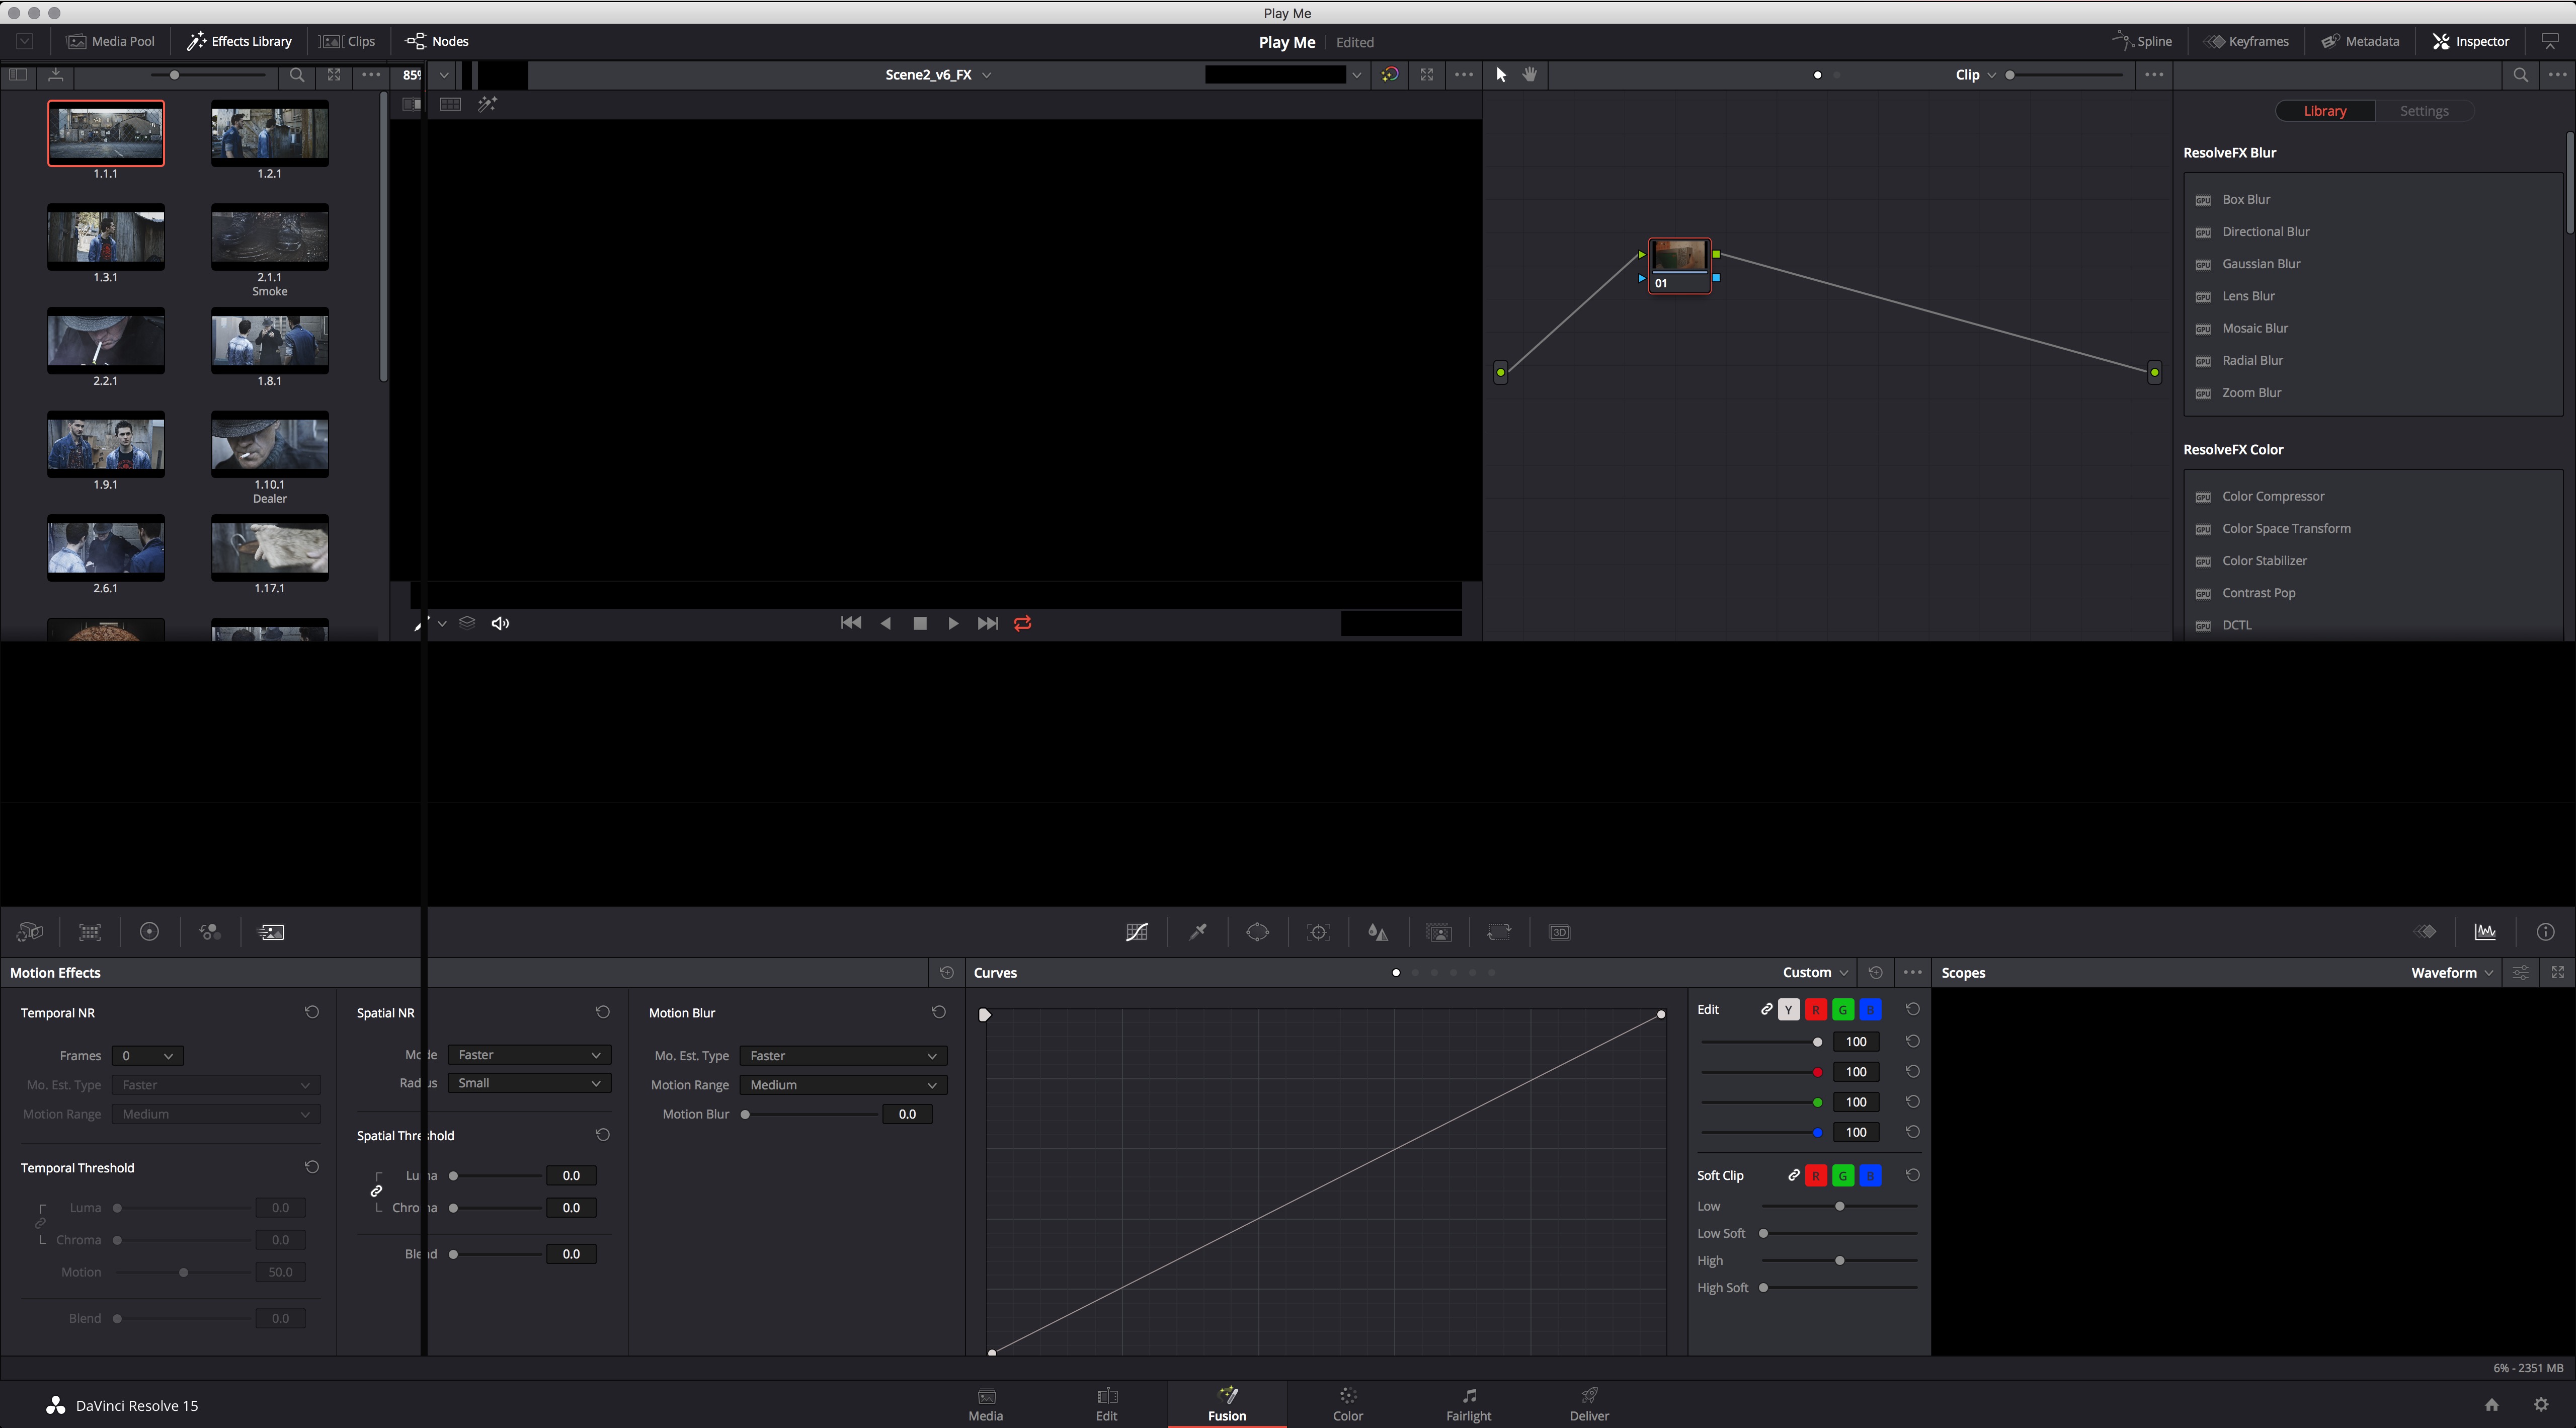This screenshot has height=1428, width=2576.
Task: Switch to the Deliver page
Action: click(x=1589, y=1404)
